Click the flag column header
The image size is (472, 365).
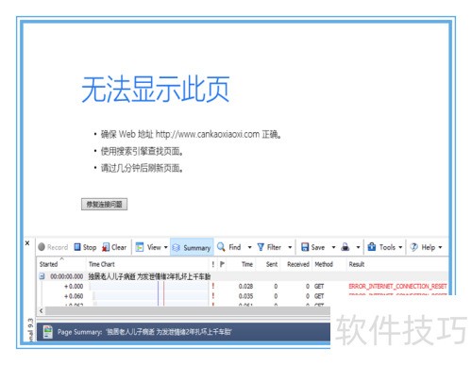(x=222, y=264)
